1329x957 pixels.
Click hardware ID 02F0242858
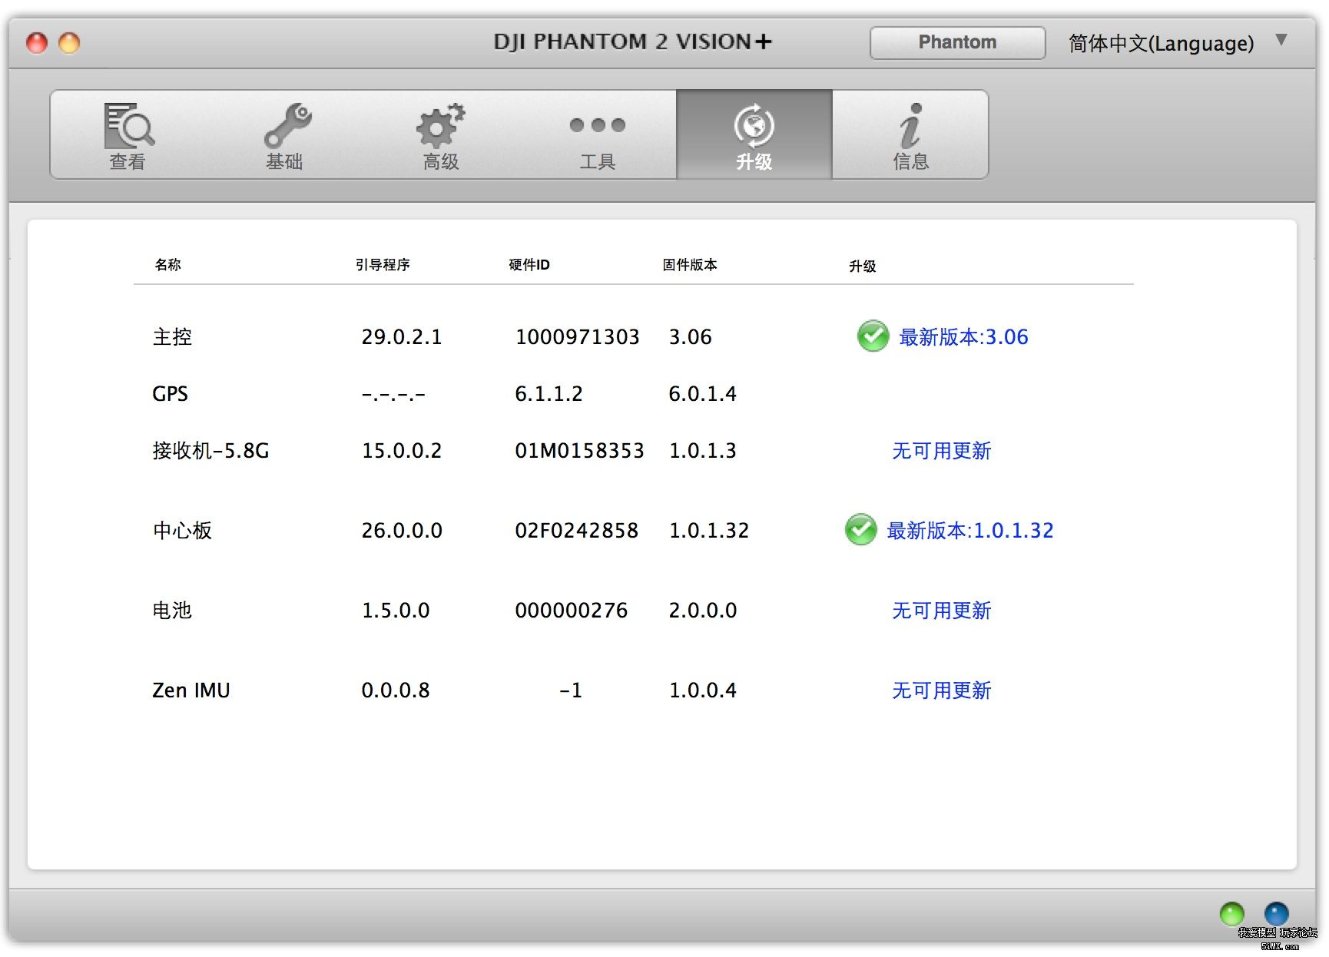click(576, 530)
